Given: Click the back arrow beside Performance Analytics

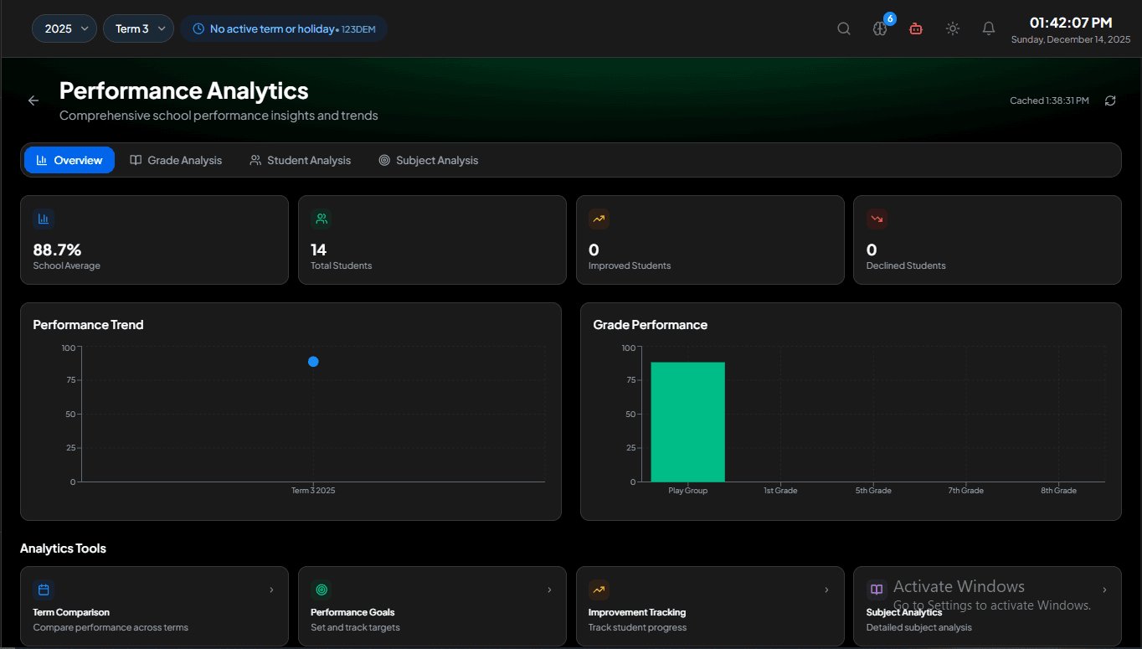Looking at the screenshot, I should click(33, 100).
